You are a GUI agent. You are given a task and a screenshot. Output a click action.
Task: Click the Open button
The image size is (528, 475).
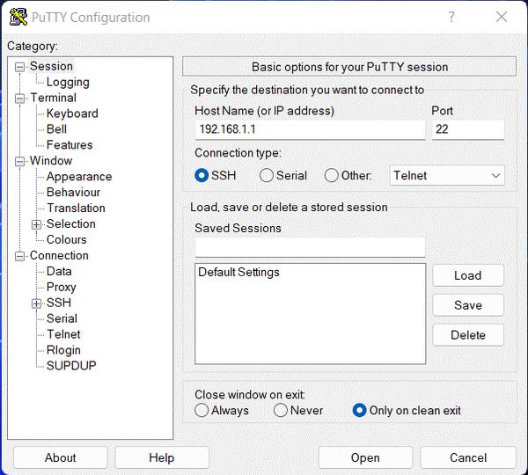coord(365,457)
